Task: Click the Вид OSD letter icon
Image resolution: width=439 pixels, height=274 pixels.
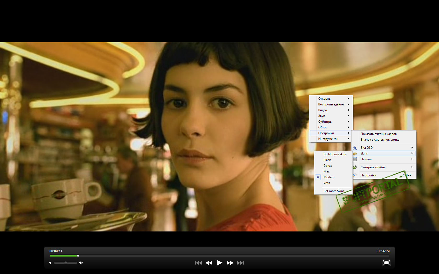Action: 355,148
